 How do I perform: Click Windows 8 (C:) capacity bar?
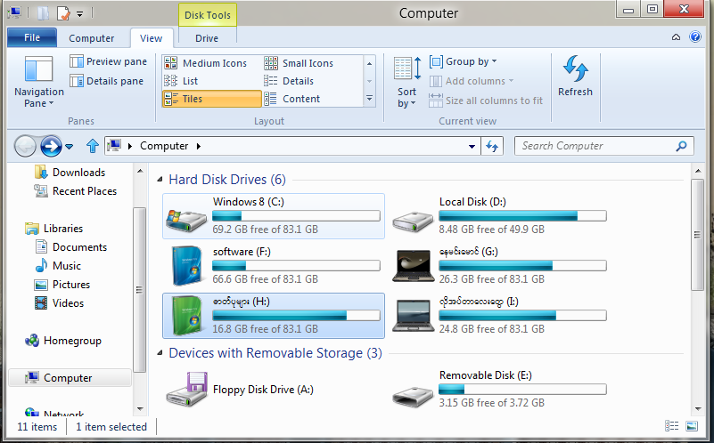tap(297, 215)
